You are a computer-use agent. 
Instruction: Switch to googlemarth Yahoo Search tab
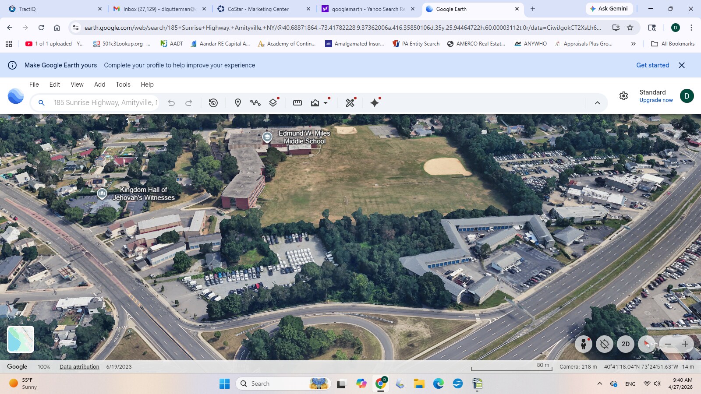coord(367,9)
